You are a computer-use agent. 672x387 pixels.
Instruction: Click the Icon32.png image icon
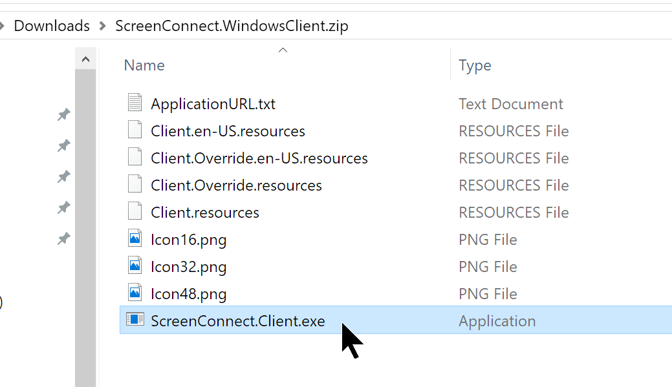click(x=135, y=266)
